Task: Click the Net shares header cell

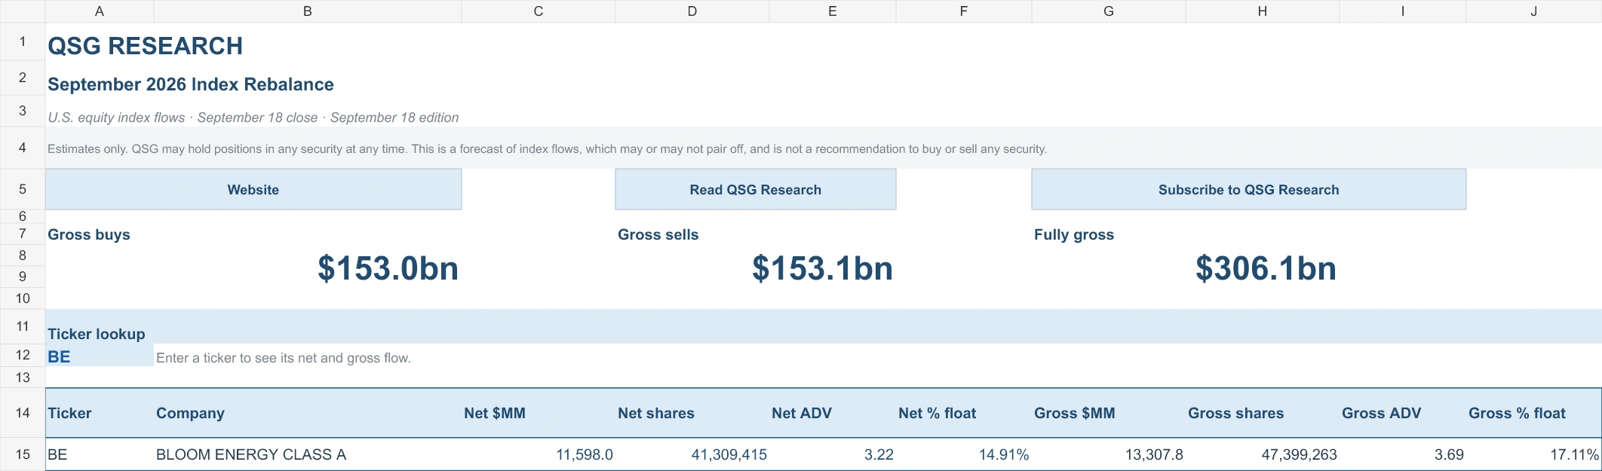Action: (692, 413)
